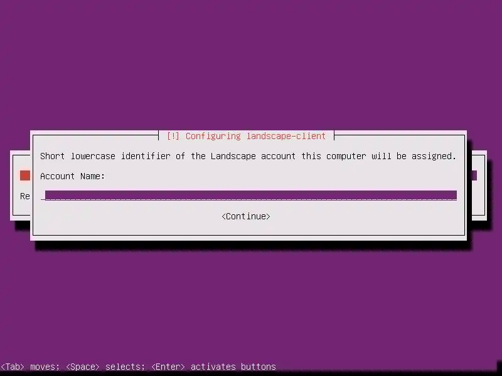
Task: Click the "Account Name:" label
Action: pos(72,176)
